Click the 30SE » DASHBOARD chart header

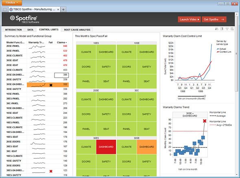190,115
